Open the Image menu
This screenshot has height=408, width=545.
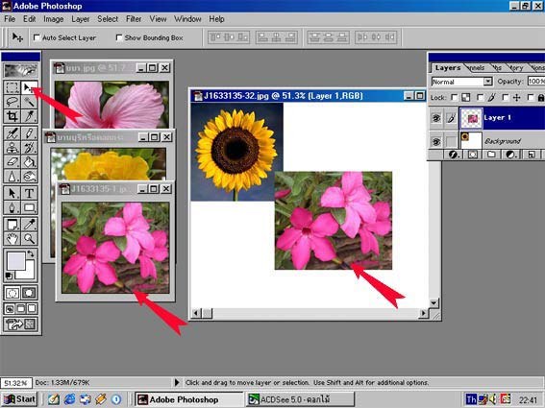[53, 19]
